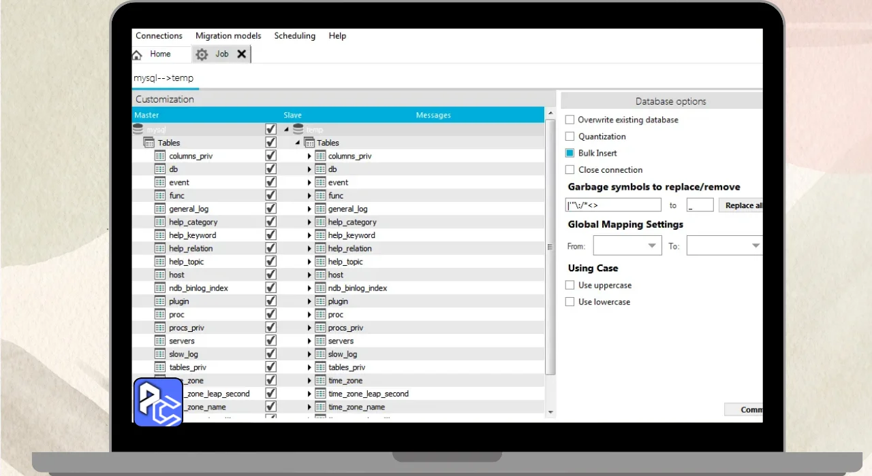The height and width of the screenshot is (476, 872).
Task: Open the Scheduling menu
Action: coord(294,36)
